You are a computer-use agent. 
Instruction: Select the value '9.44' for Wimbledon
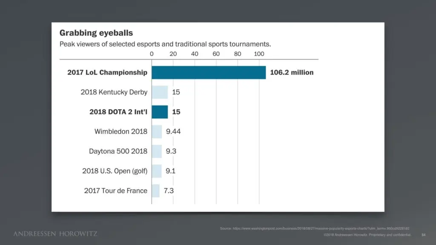coord(173,132)
